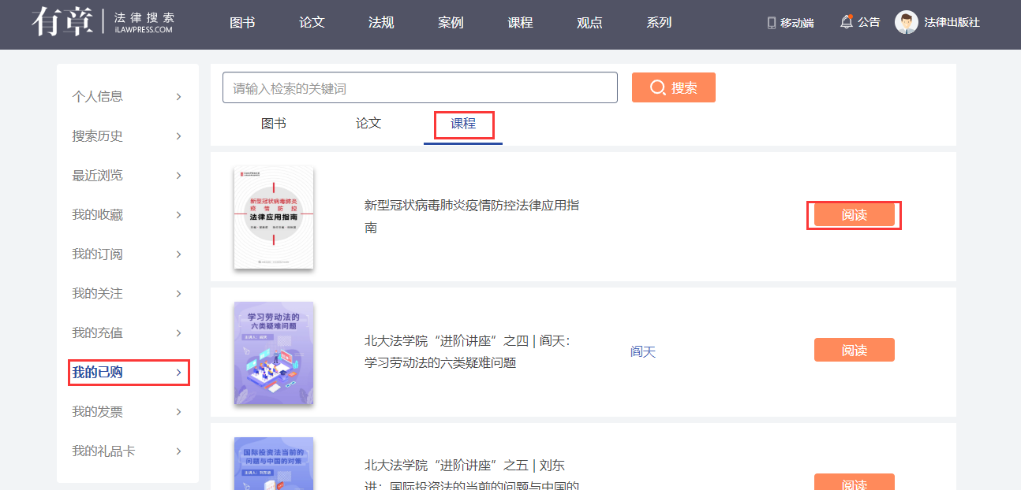Open 最近浏览 in the sidebar
The image size is (1021, 490).
point(98,176)
